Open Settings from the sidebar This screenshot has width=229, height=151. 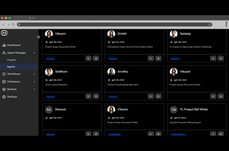point(12,97)
